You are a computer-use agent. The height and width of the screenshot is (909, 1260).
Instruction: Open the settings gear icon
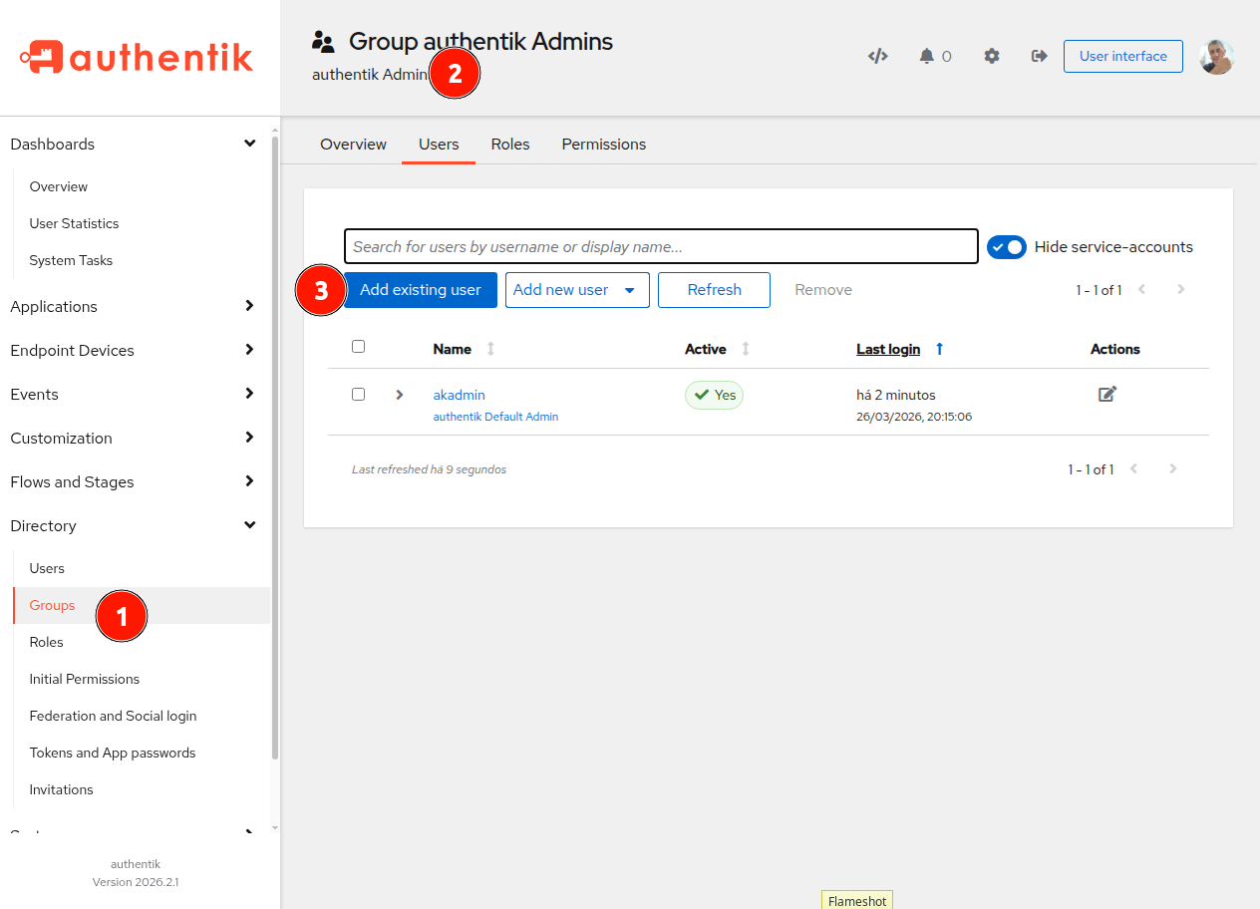click(x=991, y=56)
